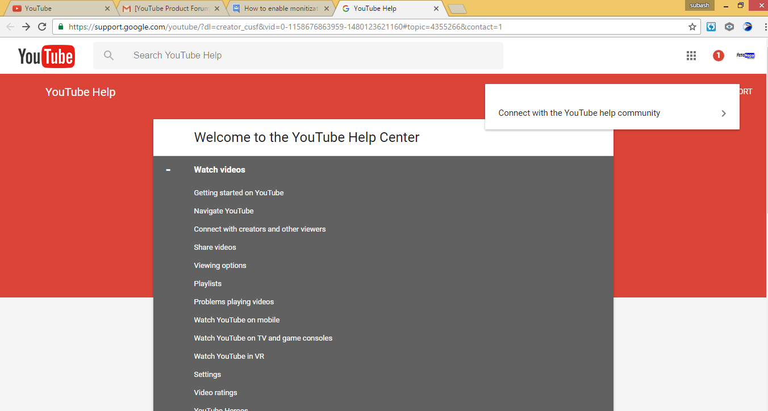The height and width of the screenshot is (411, 768).
Task: Click the green secure padlock icon
Action: pos(61,27)
